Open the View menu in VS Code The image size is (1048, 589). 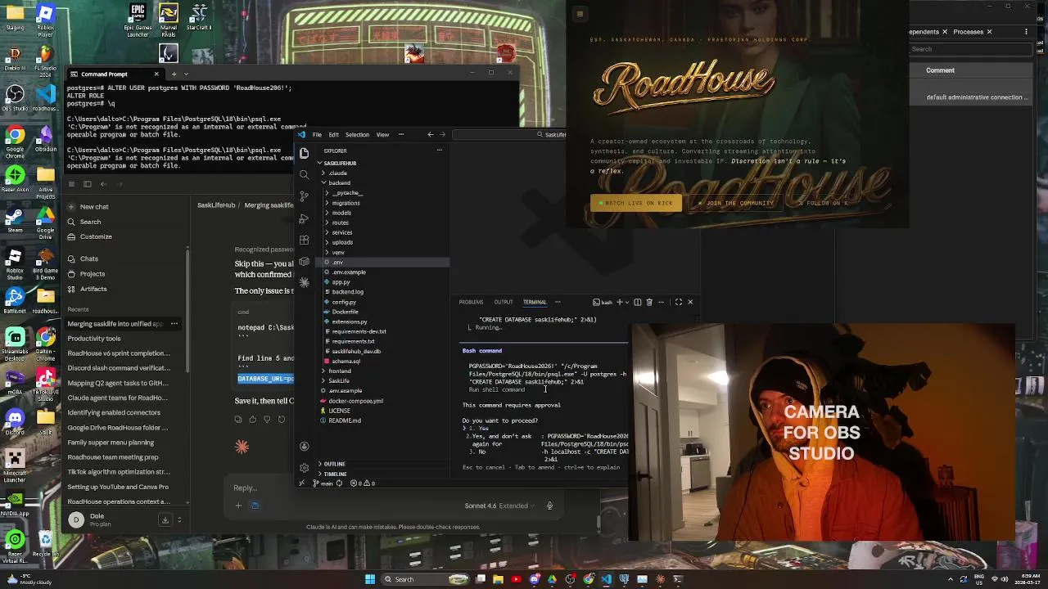click(382, 134)
